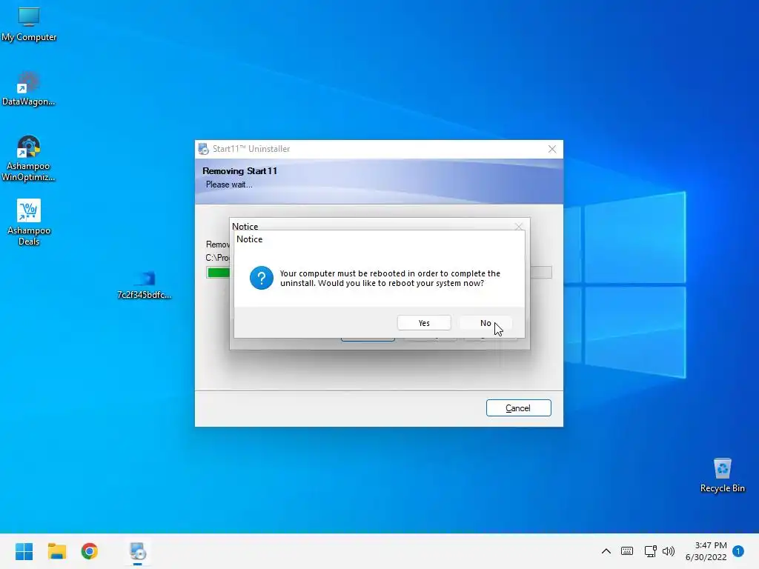The image size is (759, 569).
Task: Select the Start11 uninstaller taskbar icon
Action: click(137, 551)
